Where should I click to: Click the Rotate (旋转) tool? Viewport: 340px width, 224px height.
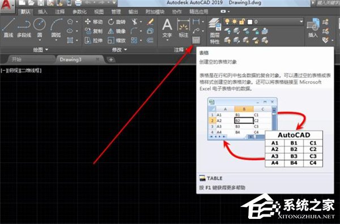(x=117, y=21)
